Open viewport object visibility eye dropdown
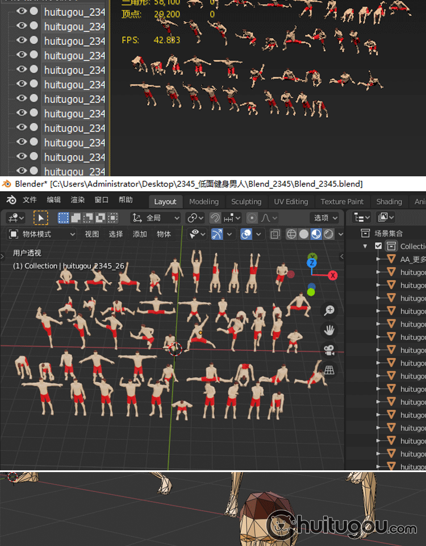Viewport: 426px width, 546px height. [x=198, y=234]
